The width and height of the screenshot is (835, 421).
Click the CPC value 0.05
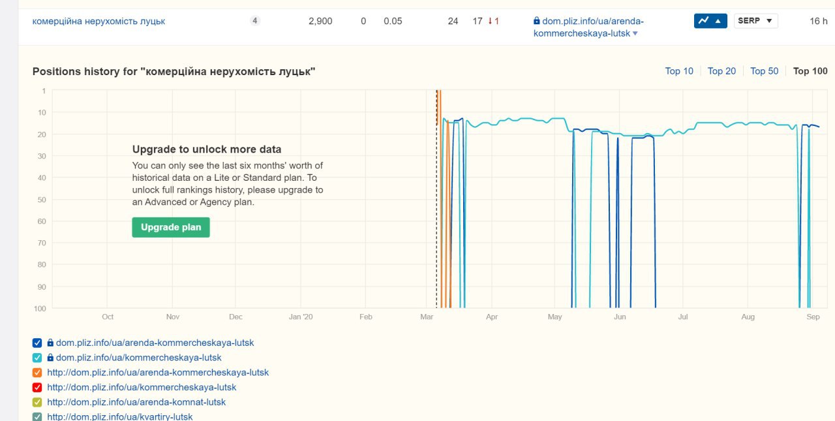tap(393, 21)
